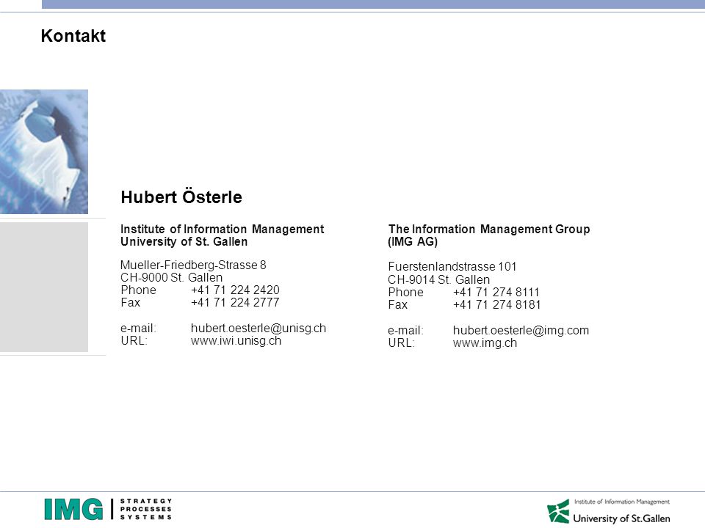The width and height of the screenshot is (705, 528).
Task: Click the University of St.Gallen emblem icon
Action: click(558, 511)
